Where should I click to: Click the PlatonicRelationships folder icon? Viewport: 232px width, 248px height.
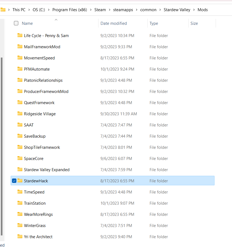coord(20,80)
